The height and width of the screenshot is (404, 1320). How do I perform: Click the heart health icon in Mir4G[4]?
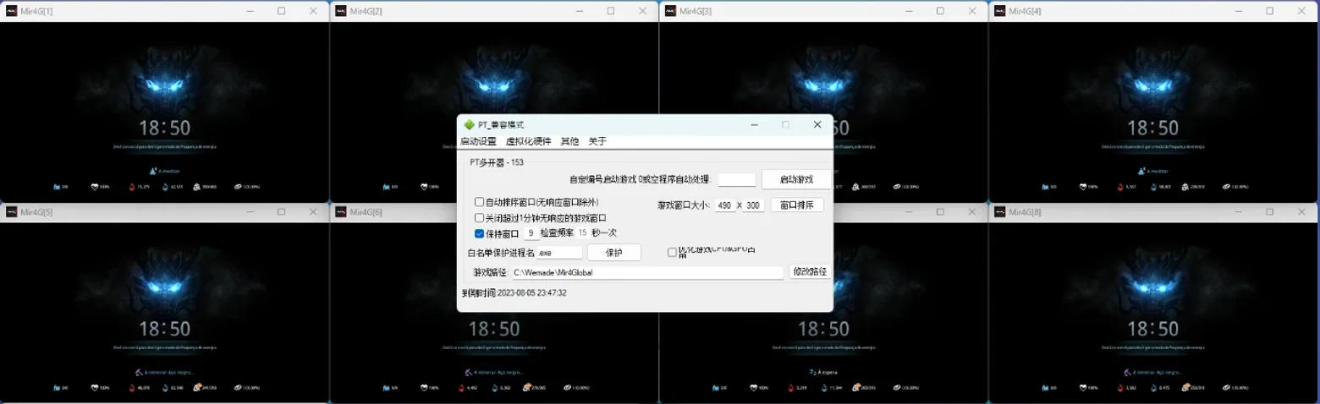pyautogui.click(x=1083, y=187)
